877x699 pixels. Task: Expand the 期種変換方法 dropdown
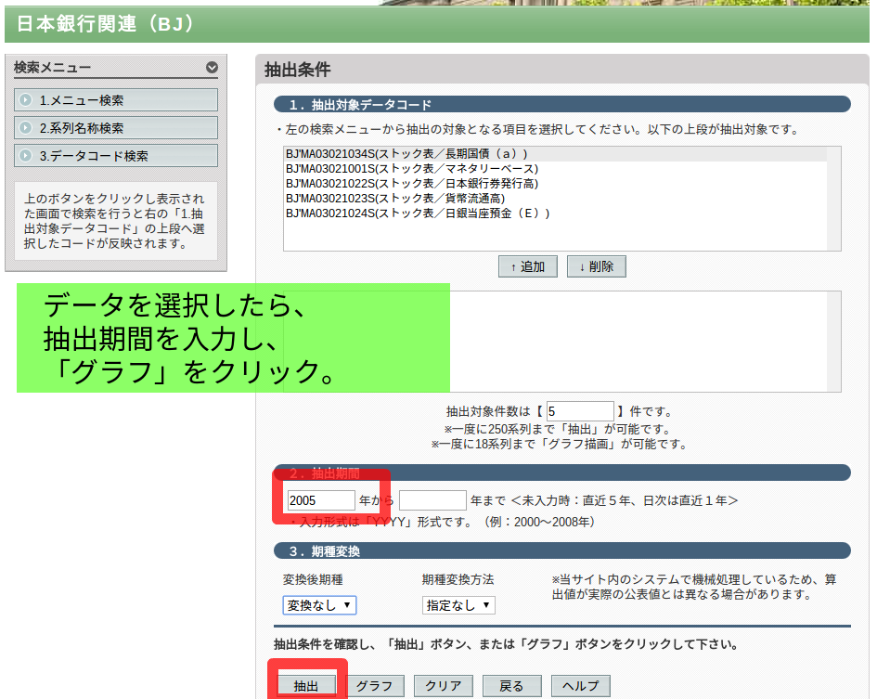[x=458, y=605]
